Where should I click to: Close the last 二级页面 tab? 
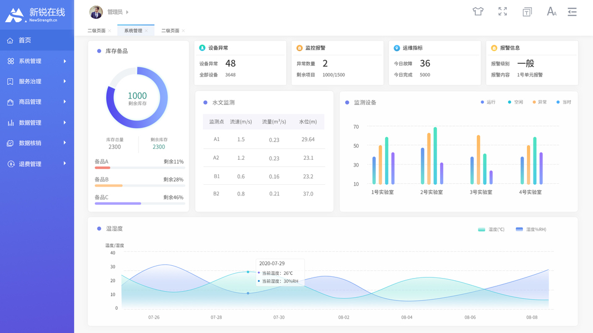click(183, 31)
